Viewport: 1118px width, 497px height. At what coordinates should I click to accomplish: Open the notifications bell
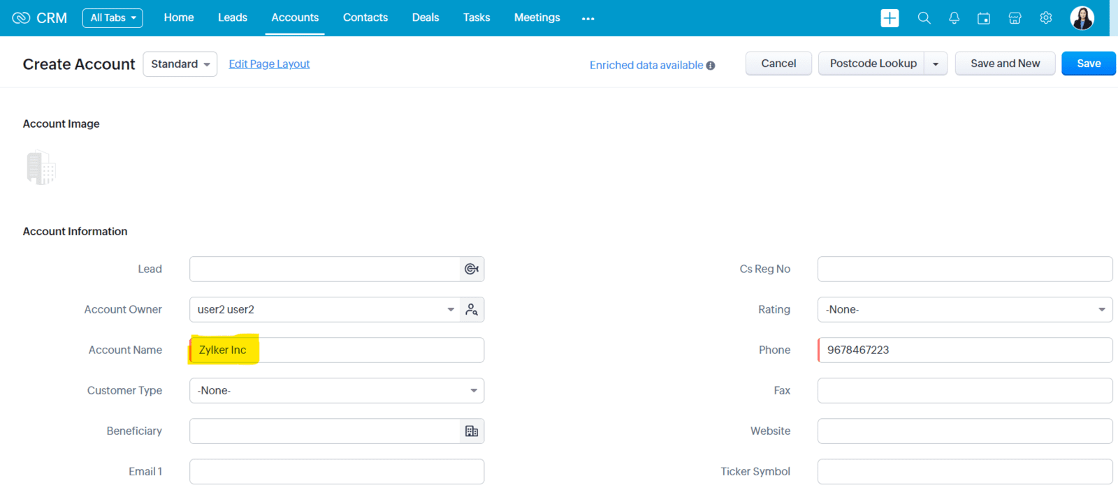pyautogui.click(x=954, y=18)
